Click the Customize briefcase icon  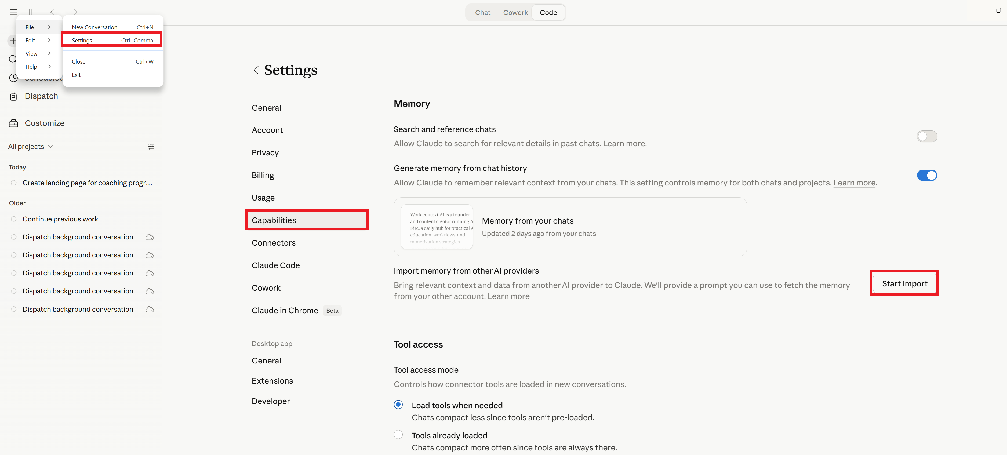tap(13, 123)
